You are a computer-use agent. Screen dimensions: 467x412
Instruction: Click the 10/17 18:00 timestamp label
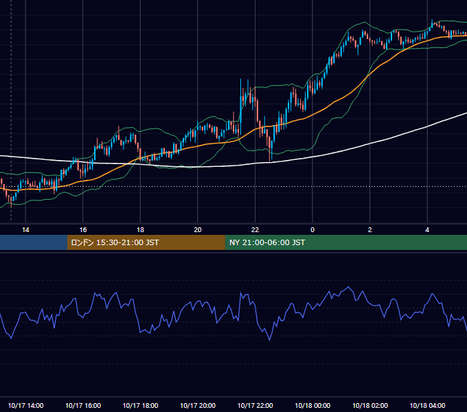click(x=140, y=405)
